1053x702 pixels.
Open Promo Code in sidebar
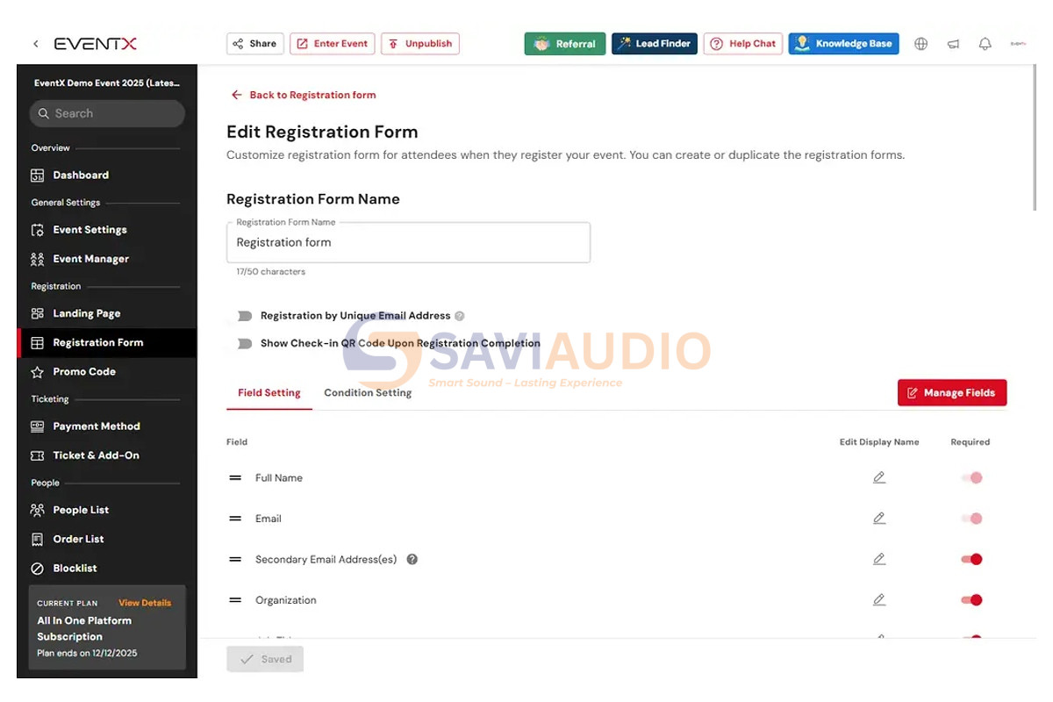pos(107,372)
